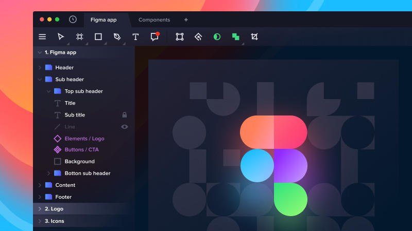Click the Header folder icon

pyautogui.click(x=48, y=67)
